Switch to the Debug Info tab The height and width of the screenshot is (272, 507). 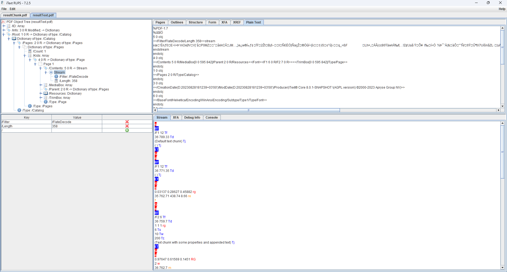(192, 117)
